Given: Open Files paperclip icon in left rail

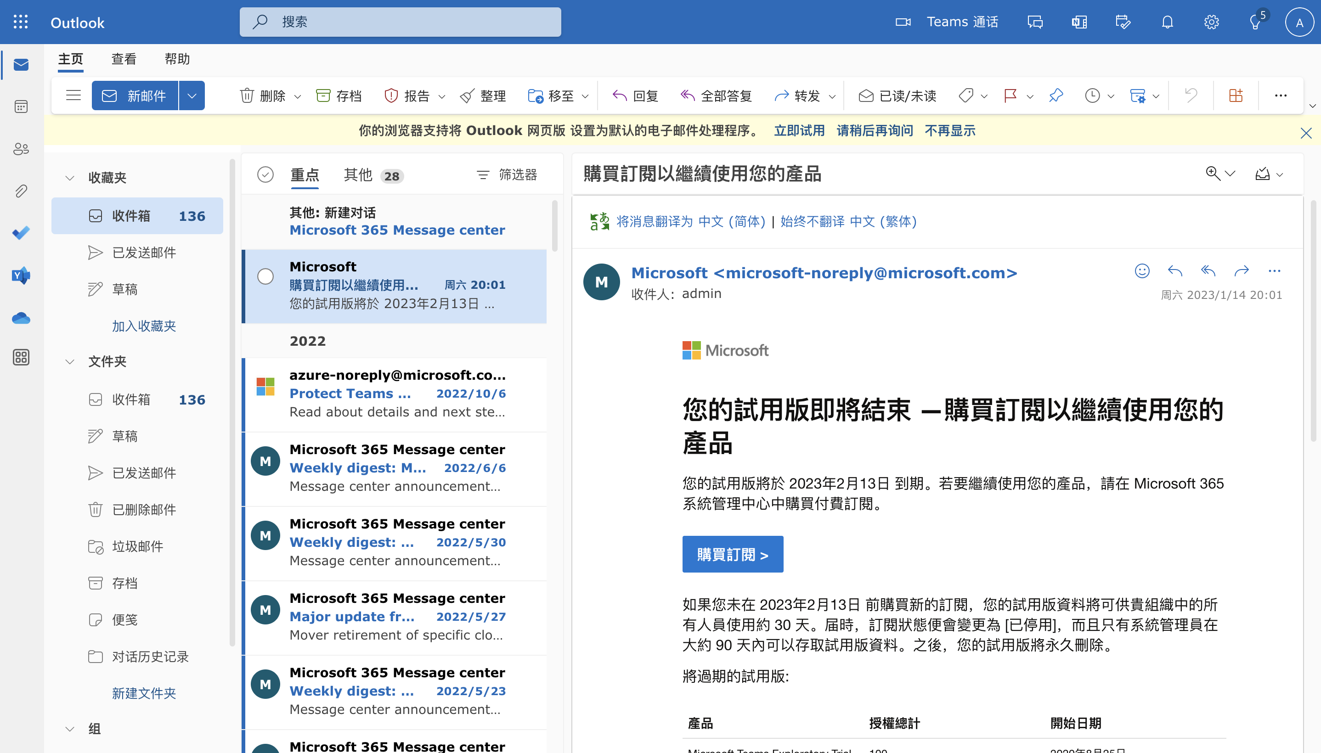Looking at the screenshot, I should click(x=21, y=191).
